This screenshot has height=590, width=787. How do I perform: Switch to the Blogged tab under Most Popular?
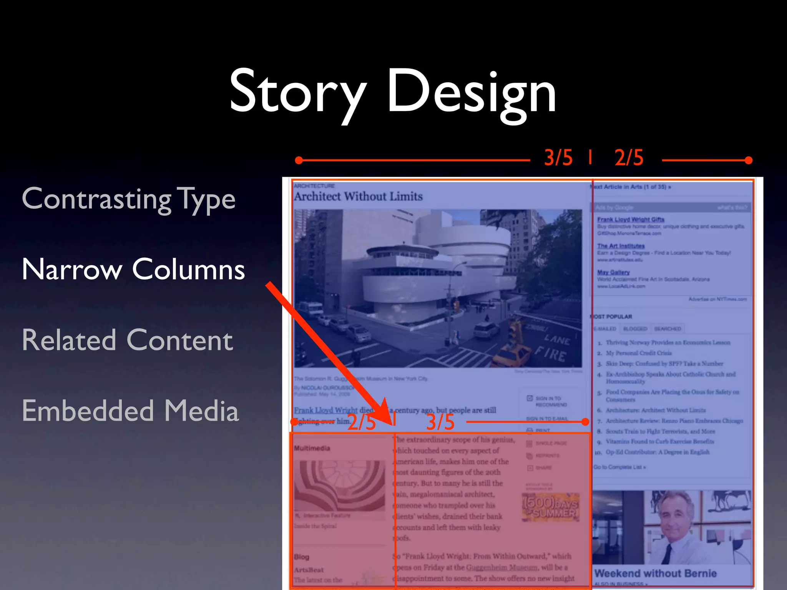(x=635, y=329)
